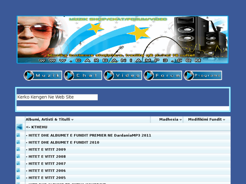Focus the Kerko Kengen Ne Web Site search field

[57, 97]
